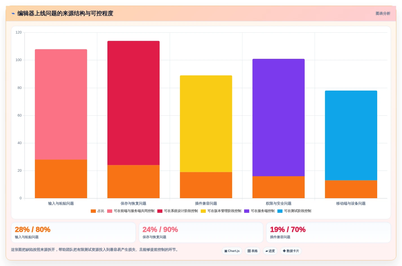Click orange 占比 segment of 插件兼容问题 bar
The image size is (402, 266).
click(x=206, y=185)
